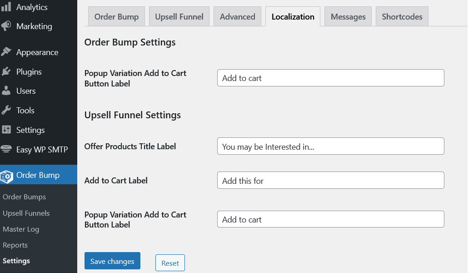Click the Analytics bar chart icon
468x273 pixels.
tap(6, 7)
